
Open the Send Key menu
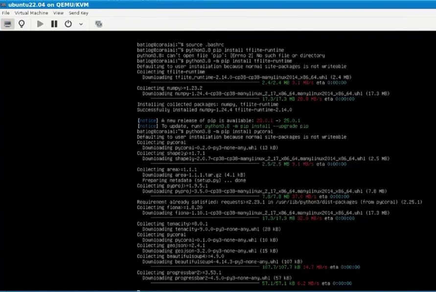tap(78, 13)
